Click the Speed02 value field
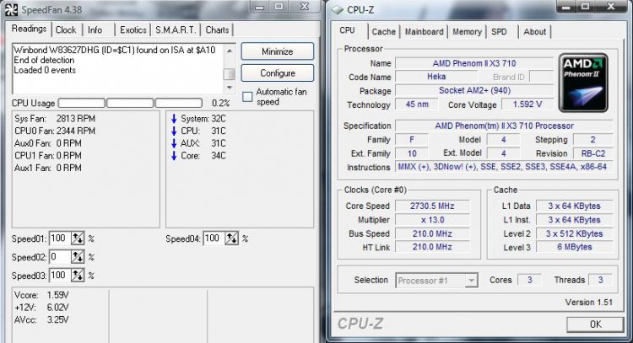The image size is (633, 343). pyautogui.click(x=60, y=257)
